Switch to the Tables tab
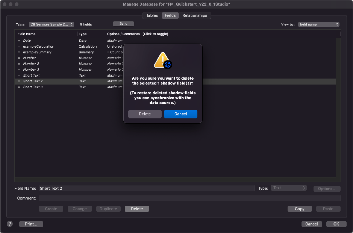The height and width of the screenshot is (233, 353). click(152, 15)
